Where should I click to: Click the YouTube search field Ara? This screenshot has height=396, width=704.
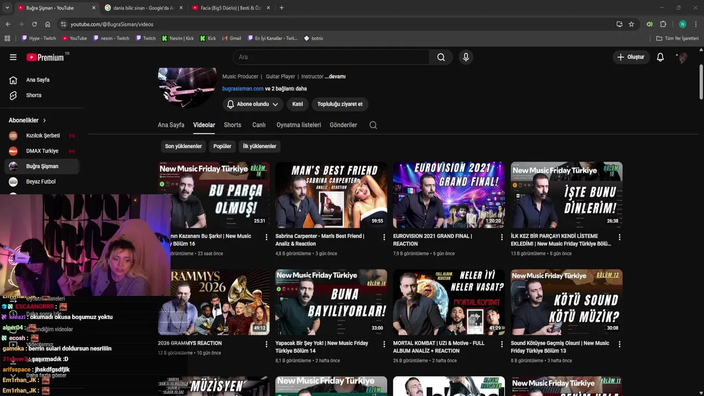(331, 57)
